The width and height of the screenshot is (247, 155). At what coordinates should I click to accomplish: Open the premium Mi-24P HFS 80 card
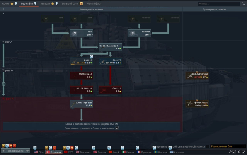(197, 75)
